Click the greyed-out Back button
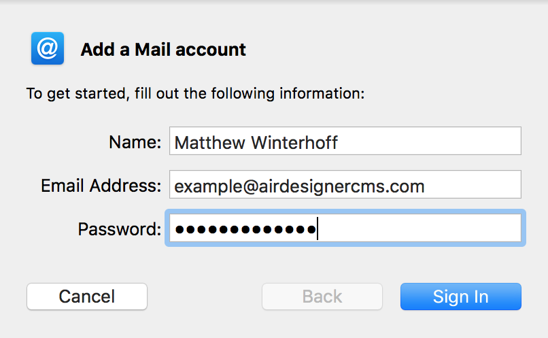Screen dimensions: 548x338 tap(322, 297)
